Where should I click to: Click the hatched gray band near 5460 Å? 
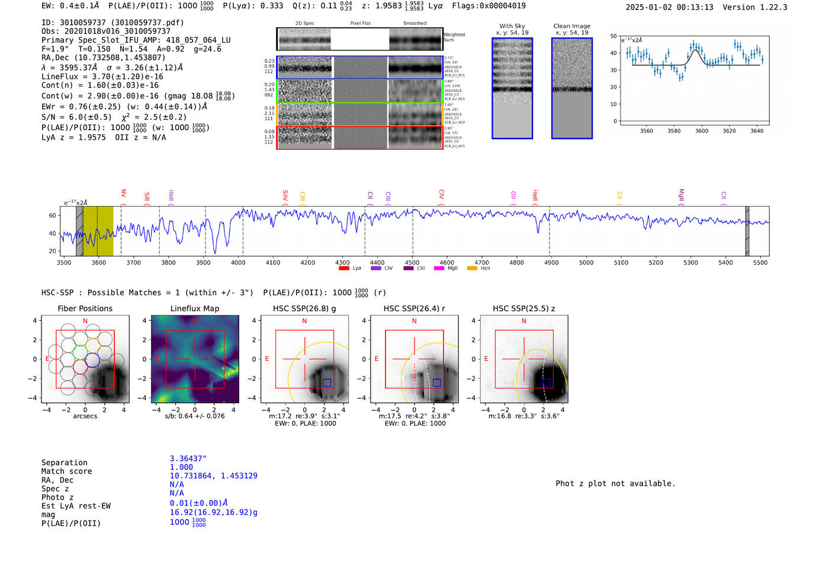[x=747, y=231]
